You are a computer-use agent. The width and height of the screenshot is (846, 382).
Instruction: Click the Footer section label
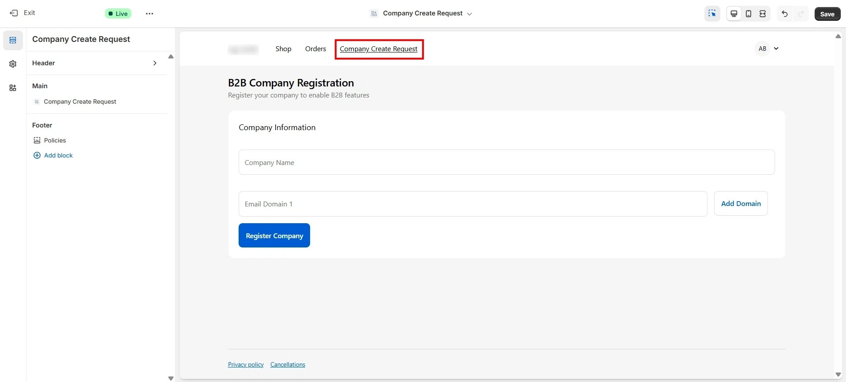[x=42, y=125]
